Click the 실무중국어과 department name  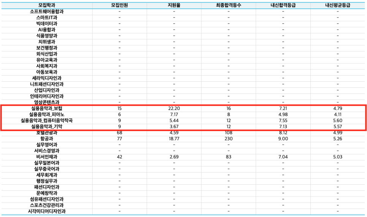tap(47, 169)
